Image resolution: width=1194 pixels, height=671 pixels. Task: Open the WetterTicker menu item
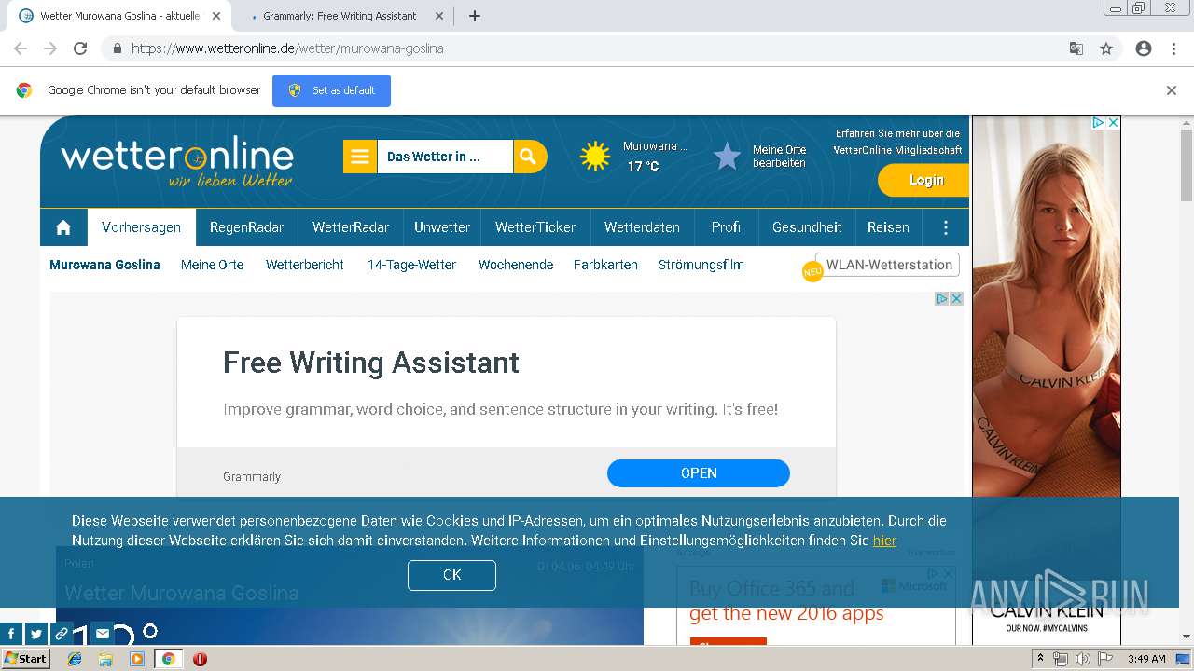(535, 227)
